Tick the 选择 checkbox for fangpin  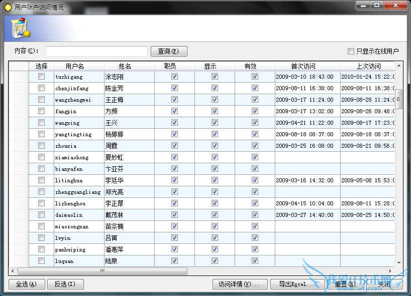pyautogui.click(x=41, y=111)
